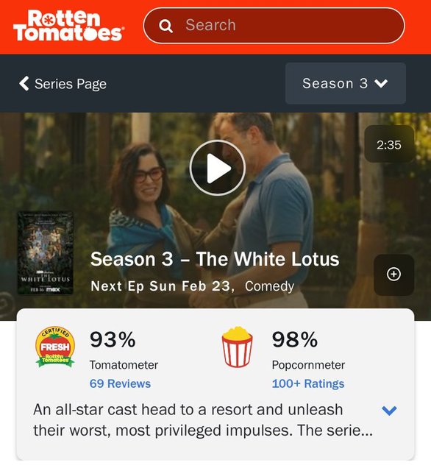Click into the Search input field

click(x=274, y=26)
